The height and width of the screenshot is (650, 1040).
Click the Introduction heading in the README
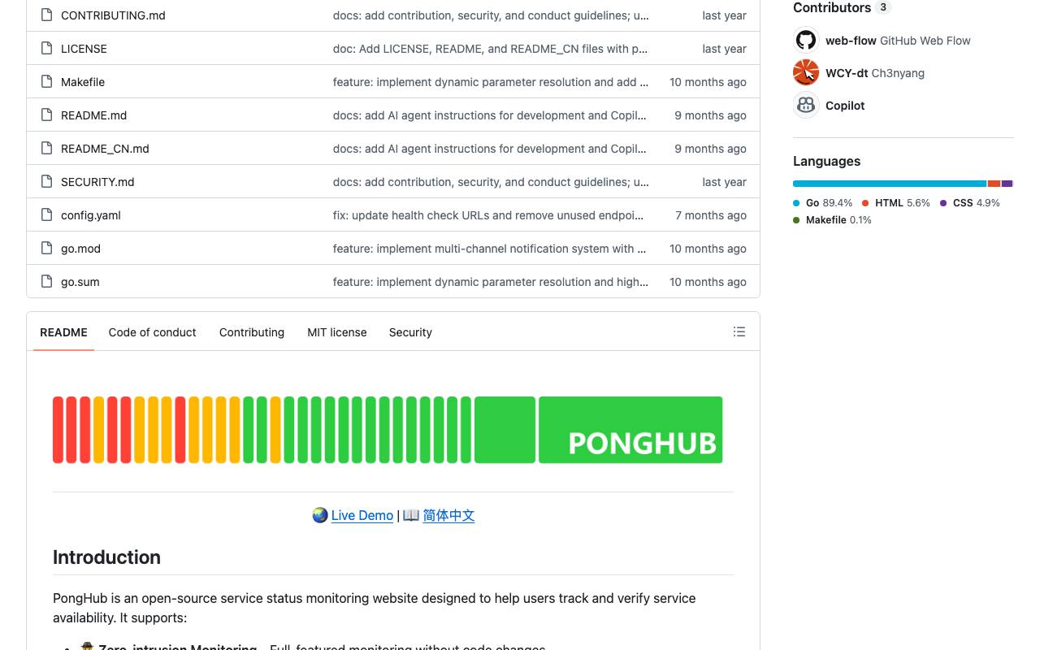(x=106, y=557)
